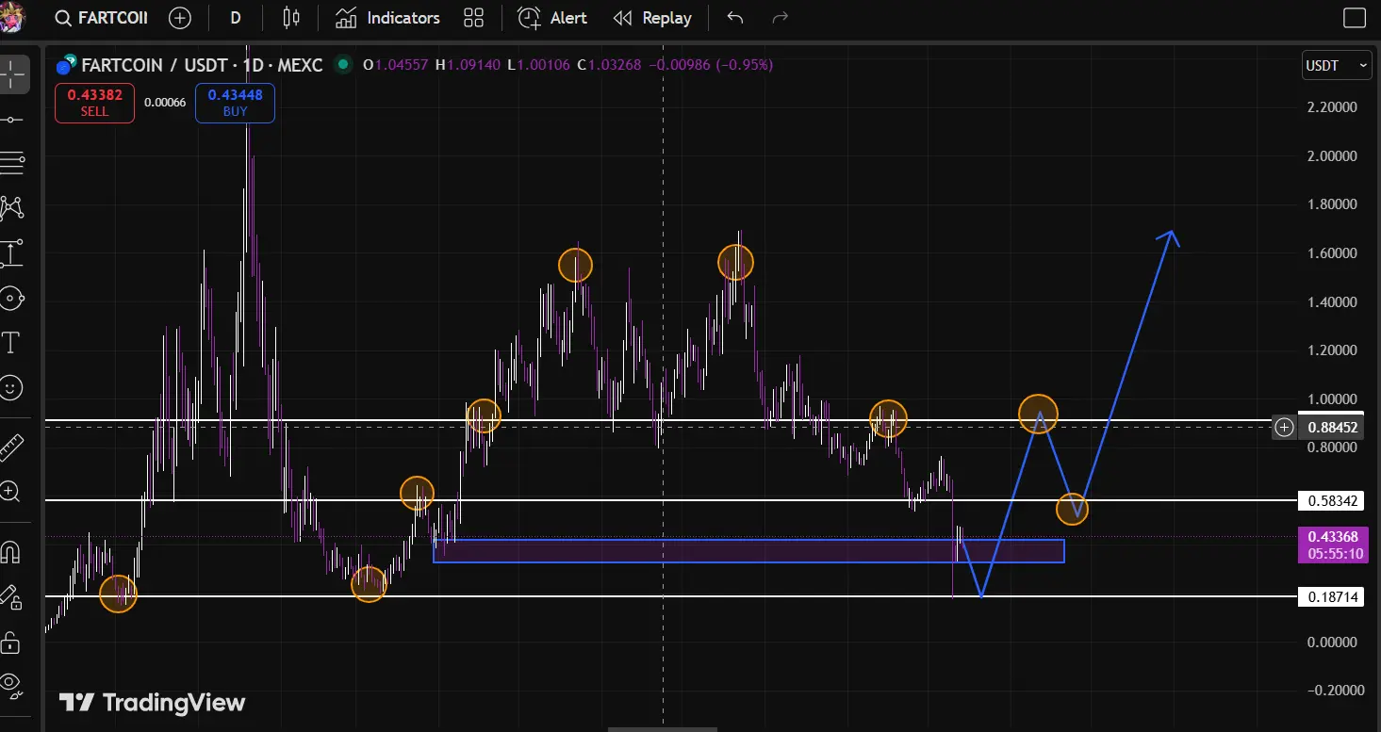Click the compare or add symbol plus icon

[x=180, y=18]
